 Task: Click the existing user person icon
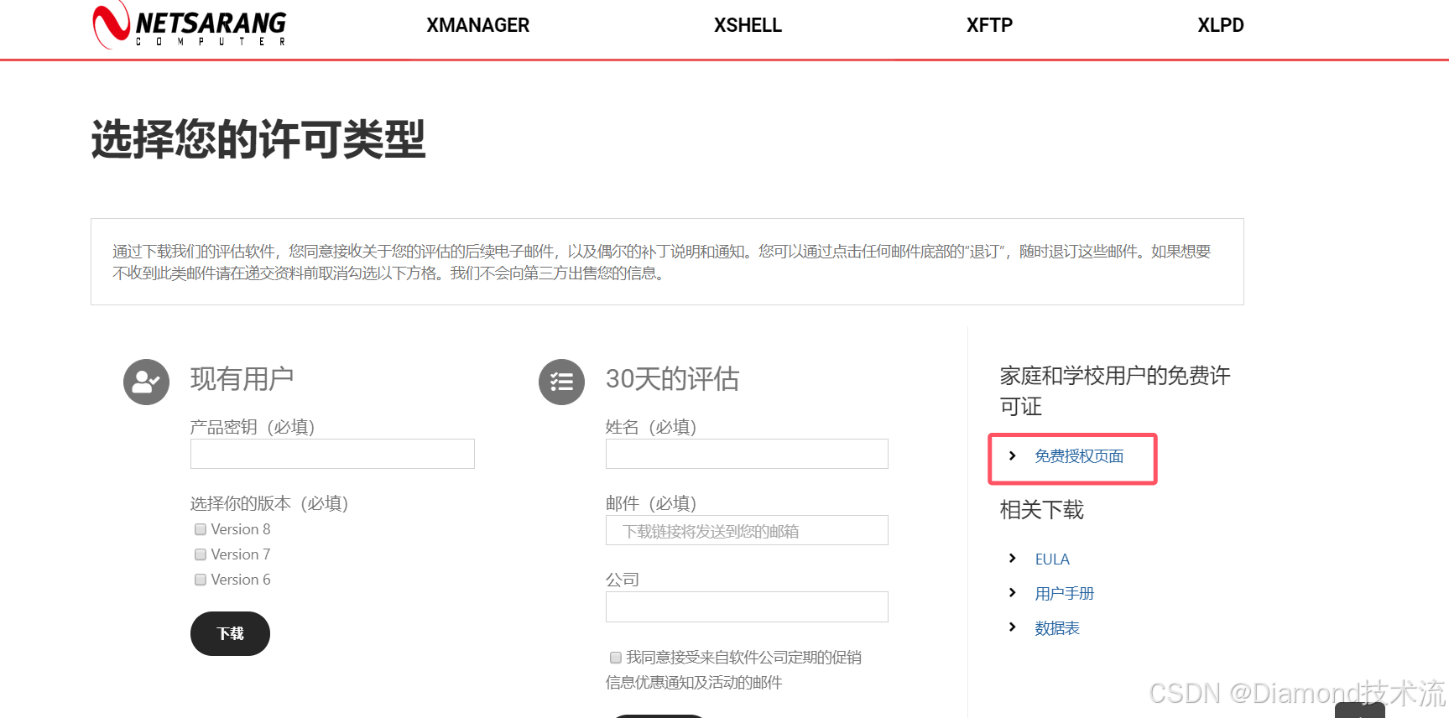point(146,382)
